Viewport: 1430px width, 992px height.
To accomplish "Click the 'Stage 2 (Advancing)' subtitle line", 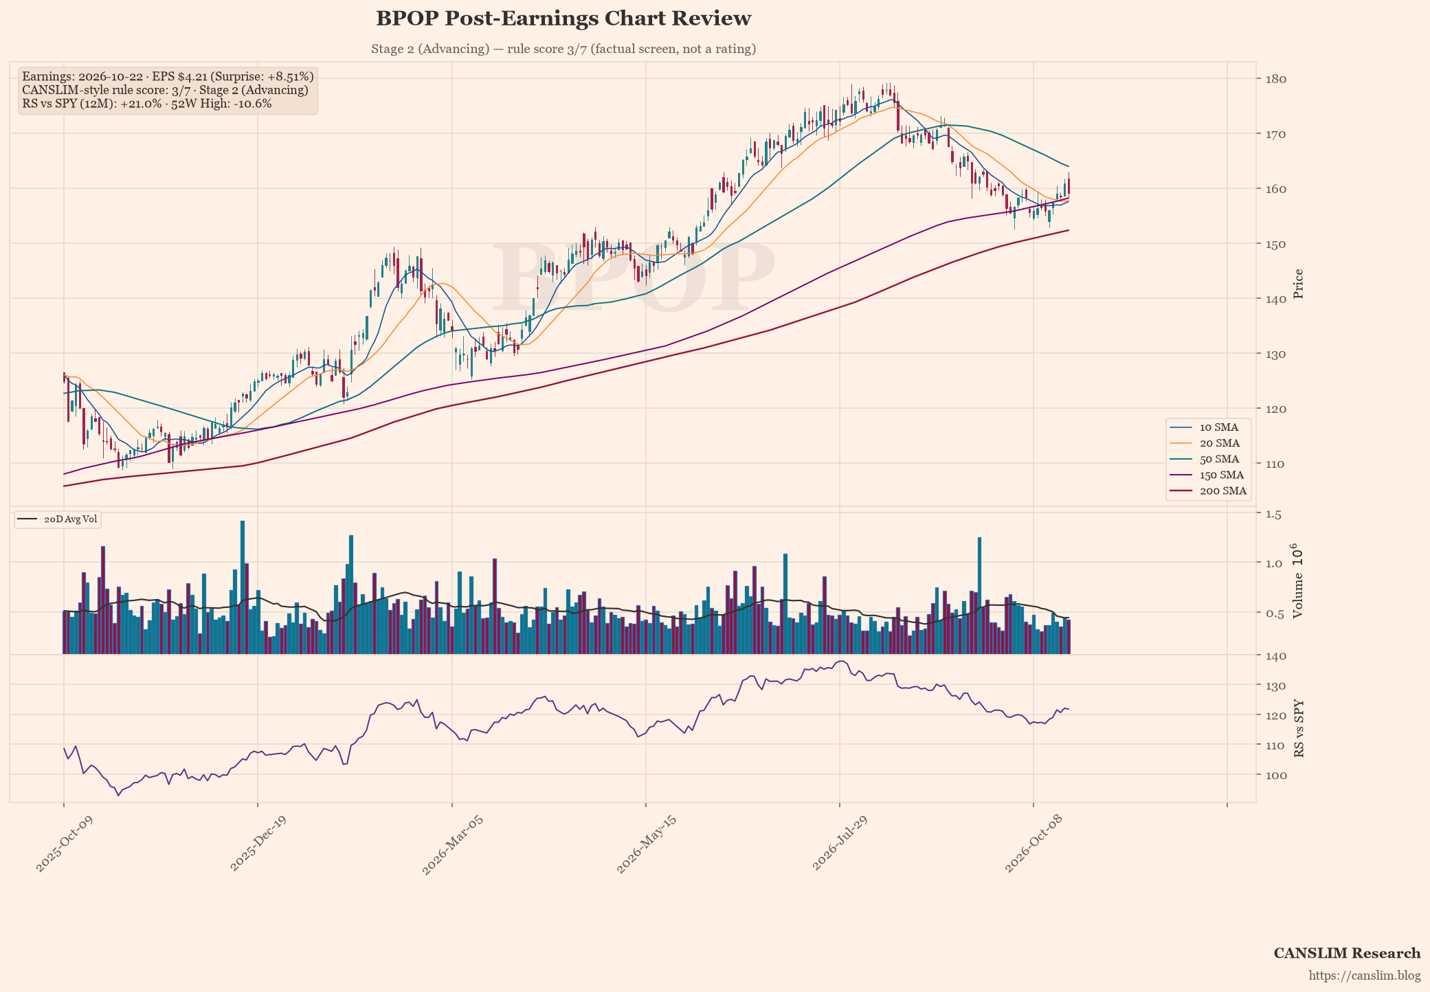I will [x=563, y=49].
